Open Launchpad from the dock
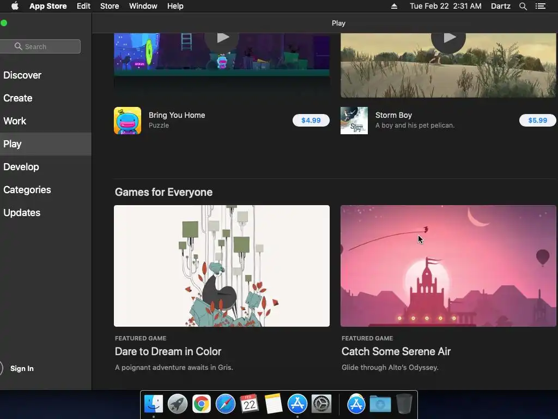The width and height of the screenshot is (558, 419). click(178, 404)
